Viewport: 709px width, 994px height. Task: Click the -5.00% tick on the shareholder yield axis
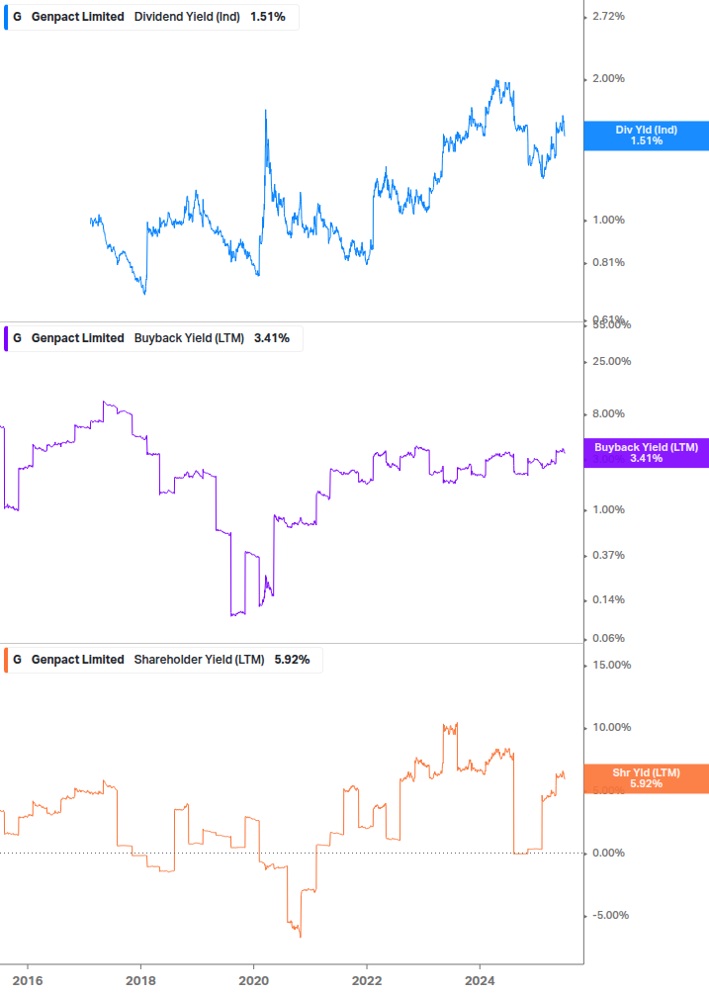(610, 915)
